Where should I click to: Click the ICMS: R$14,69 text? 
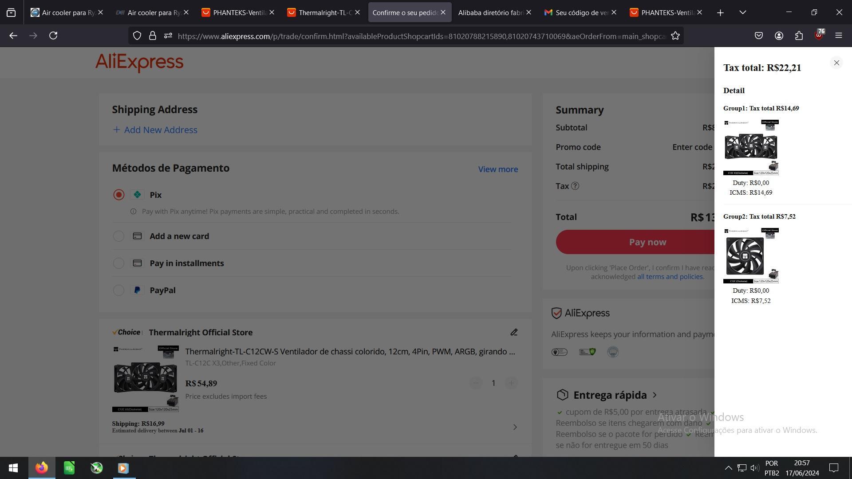point(751,192)
